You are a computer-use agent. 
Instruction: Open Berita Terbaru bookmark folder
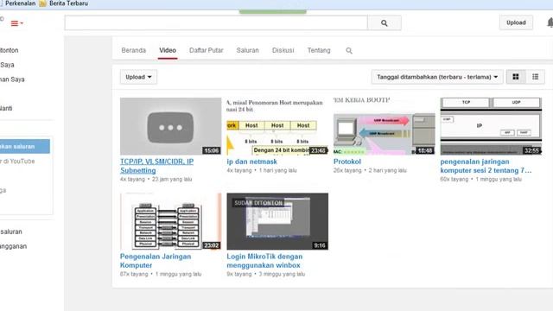tap(64, 3)
